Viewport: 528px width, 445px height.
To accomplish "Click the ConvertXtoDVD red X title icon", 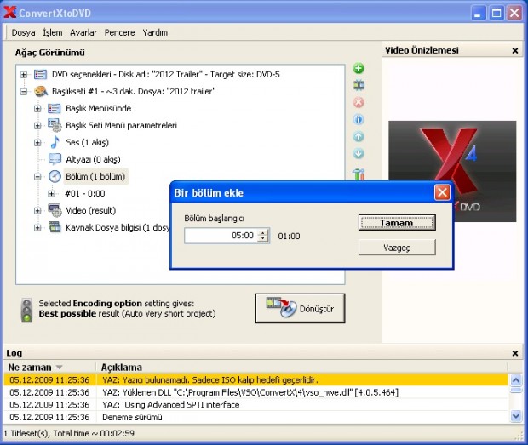I will point(9,12).
